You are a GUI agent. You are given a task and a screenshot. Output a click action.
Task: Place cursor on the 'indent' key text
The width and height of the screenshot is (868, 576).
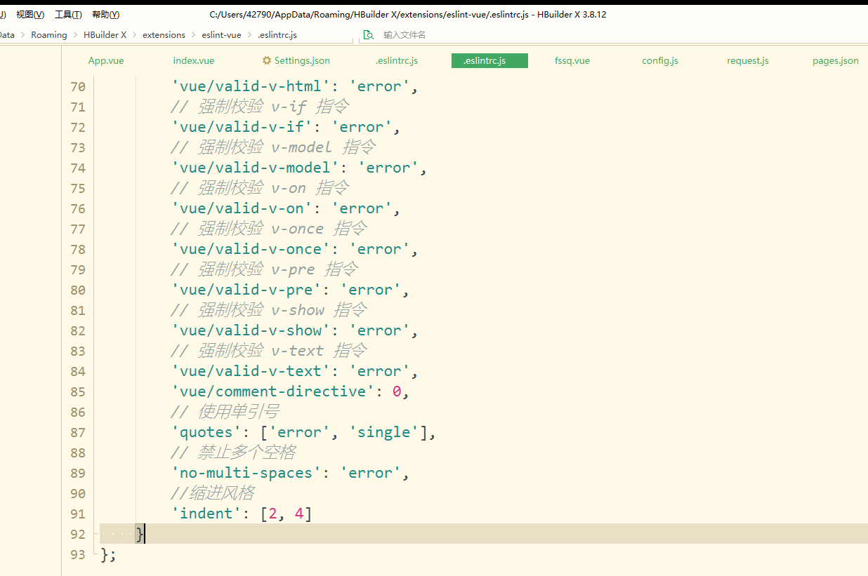point(206,514)
